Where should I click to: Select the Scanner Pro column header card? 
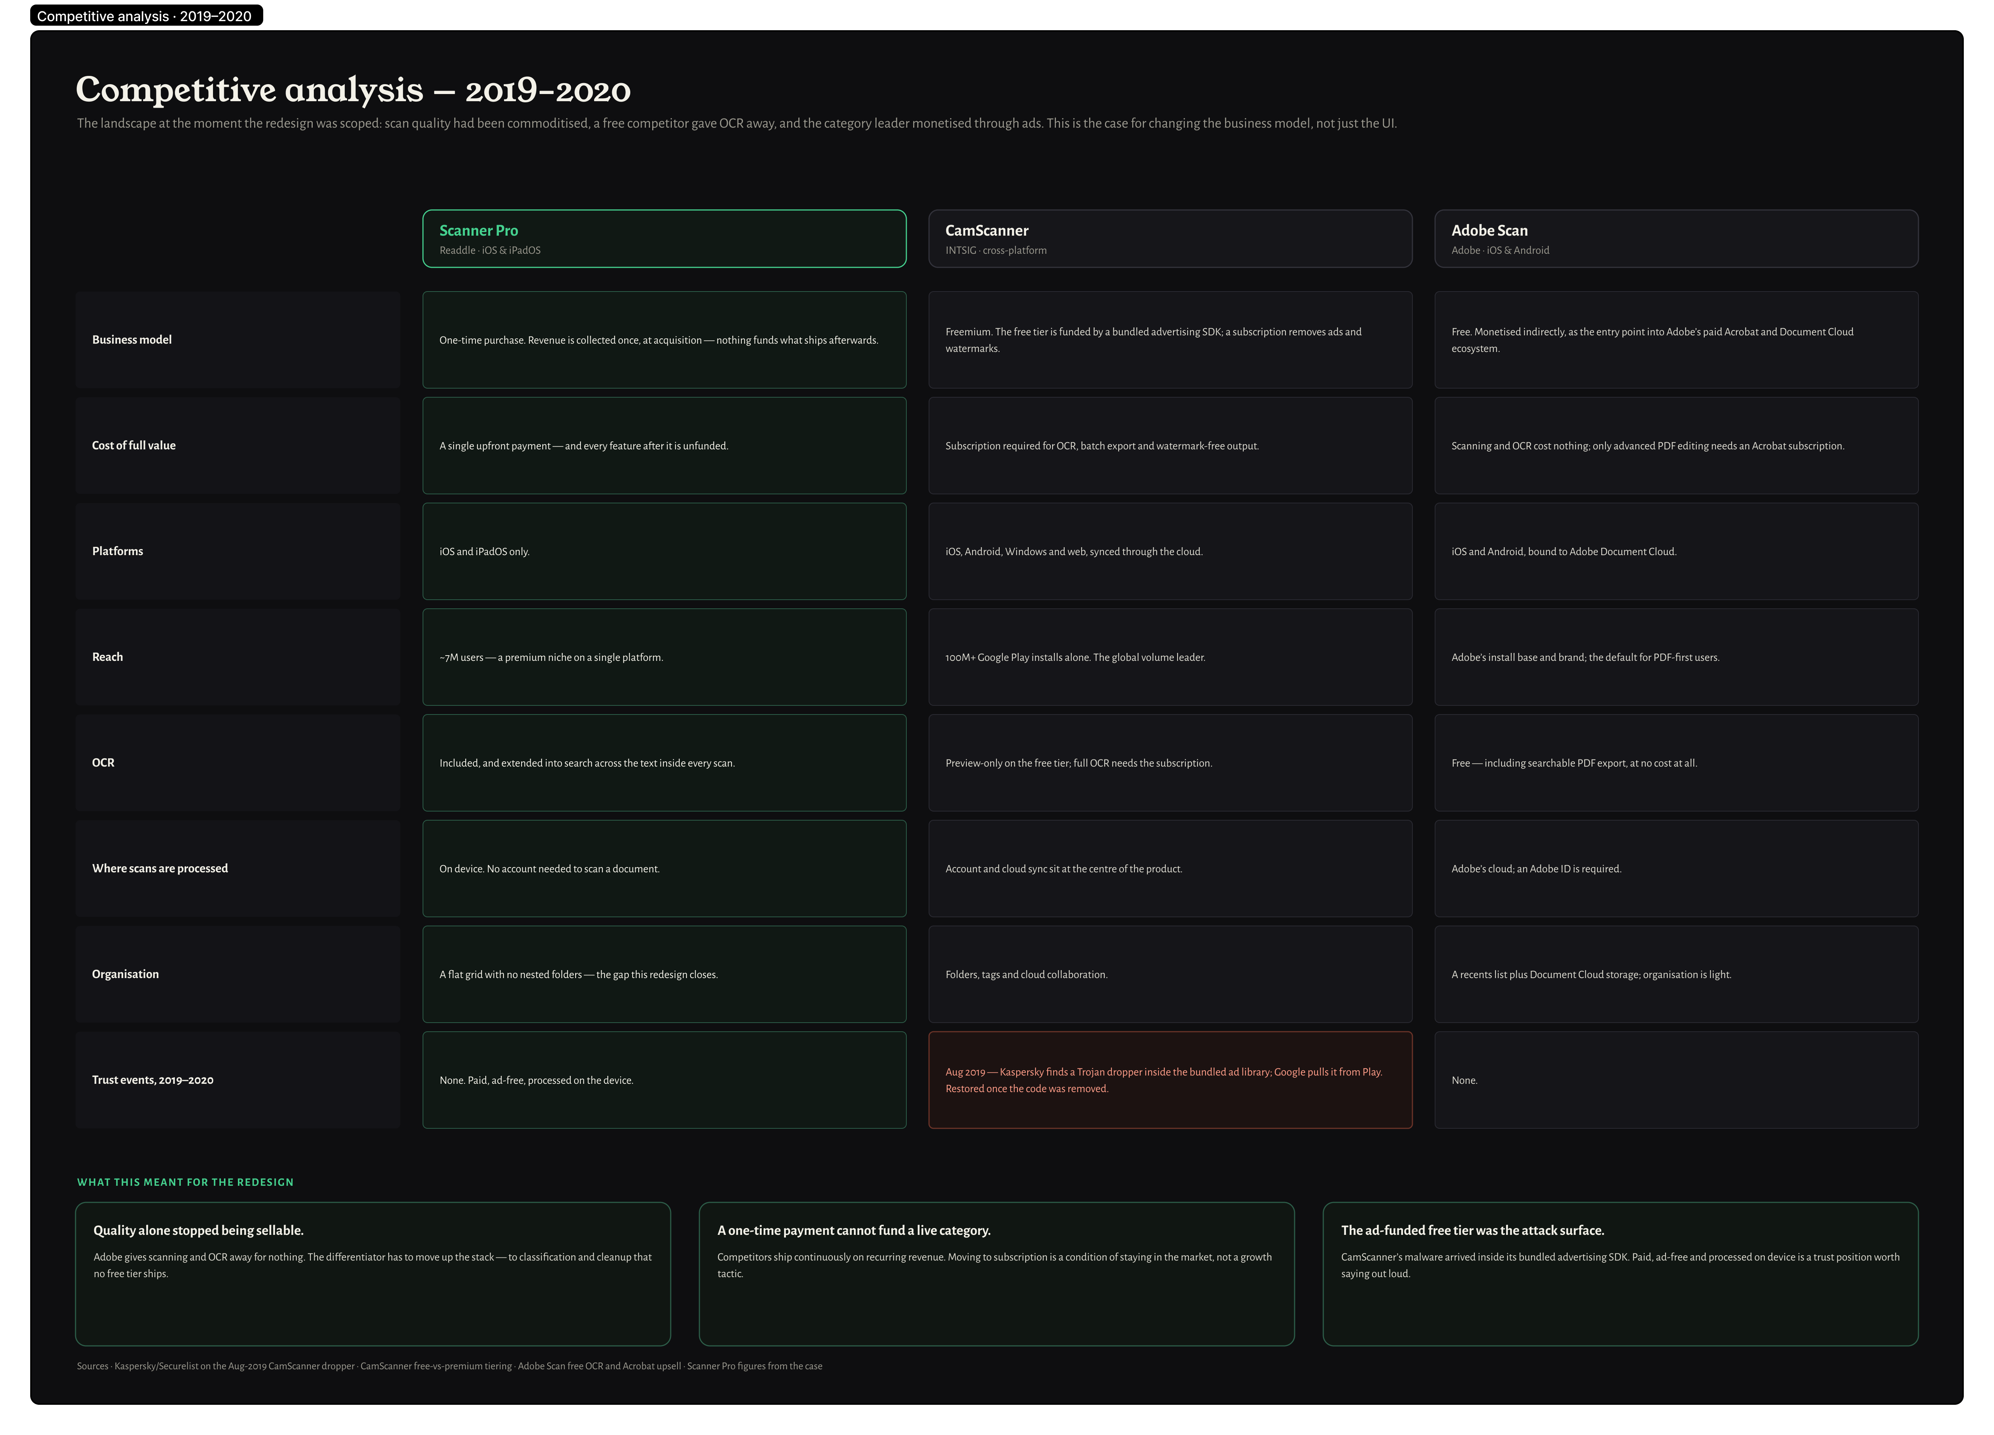coord(664,238)
